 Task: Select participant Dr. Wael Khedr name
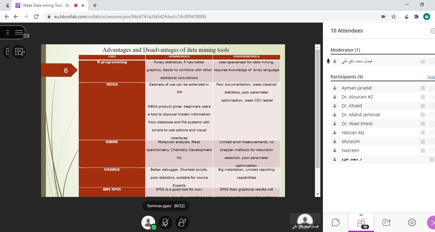click(x=357, y=124)
